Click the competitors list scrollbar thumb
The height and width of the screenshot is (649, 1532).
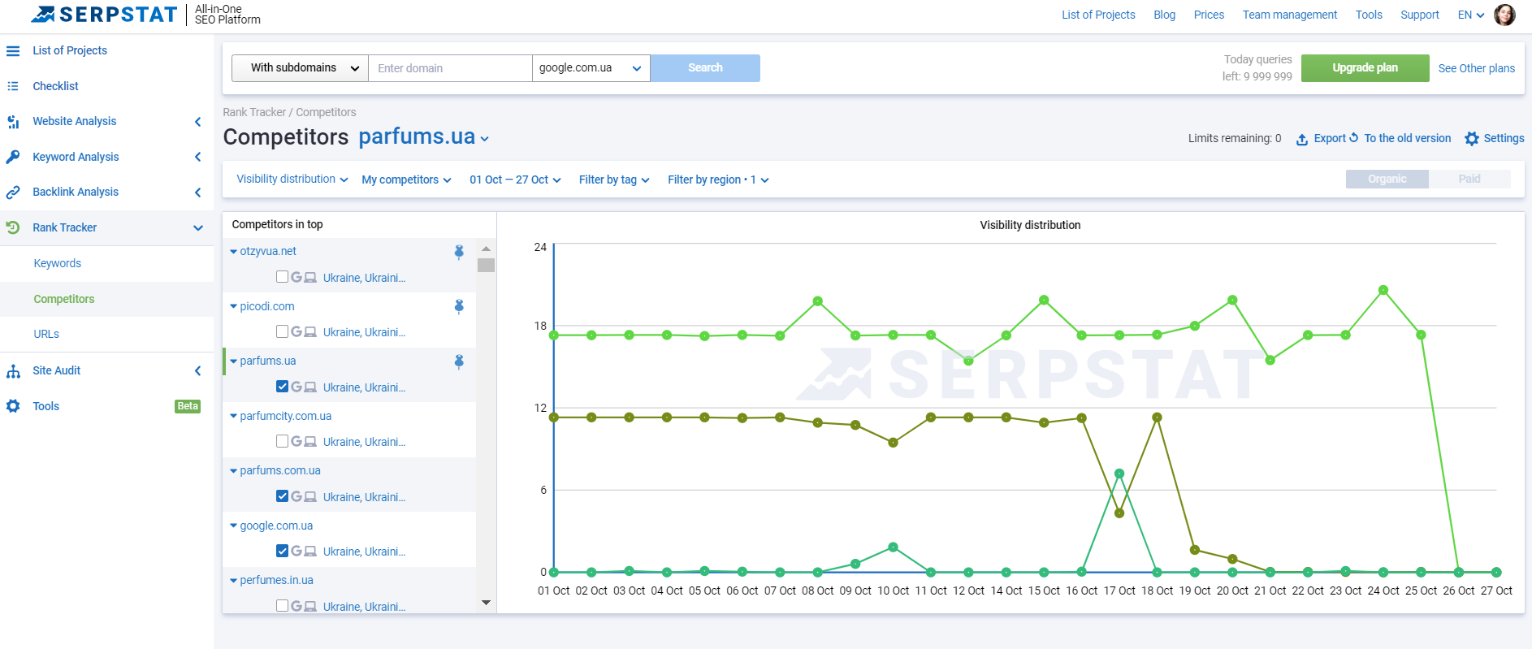[486, 265]
